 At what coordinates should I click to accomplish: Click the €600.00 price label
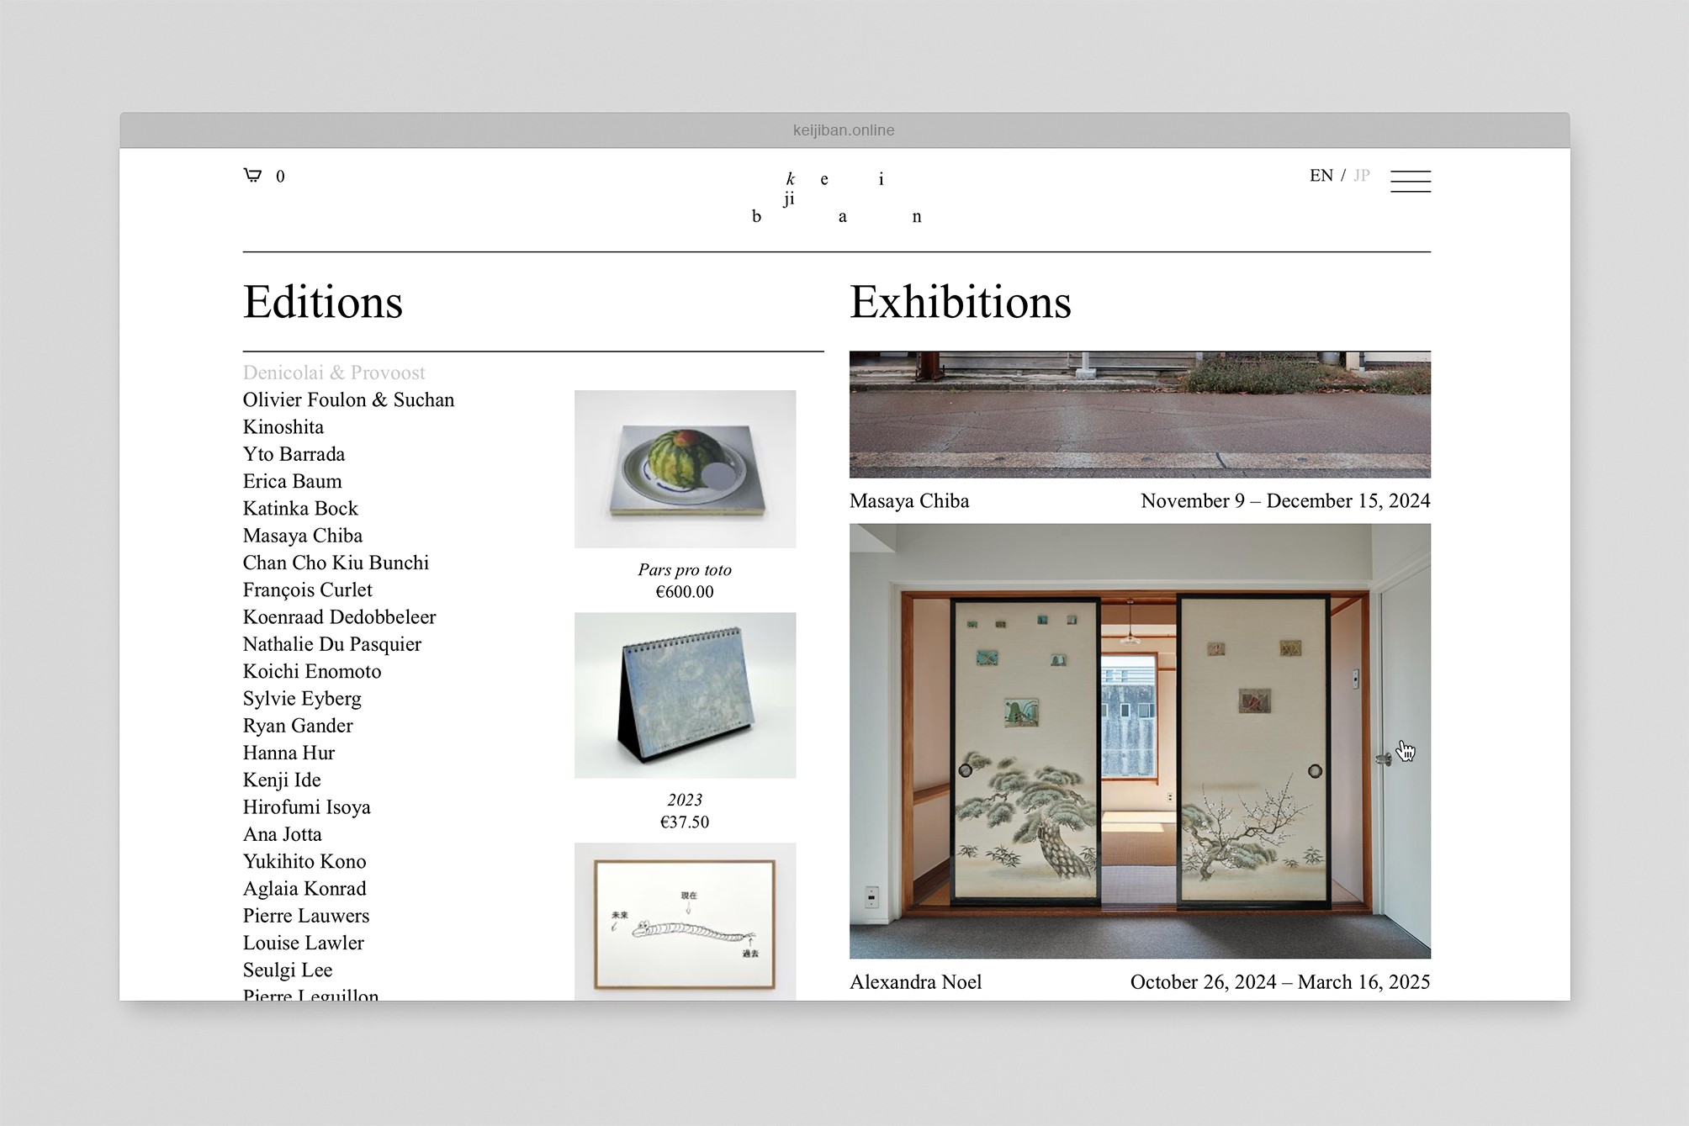[x=684, y=591]
